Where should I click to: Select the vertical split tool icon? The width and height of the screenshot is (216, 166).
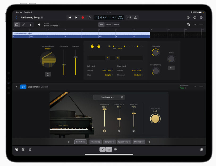31,24
